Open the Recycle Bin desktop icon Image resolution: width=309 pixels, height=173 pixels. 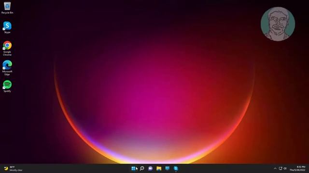click(x=7, y=8)
